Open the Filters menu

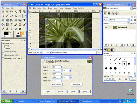75,8
